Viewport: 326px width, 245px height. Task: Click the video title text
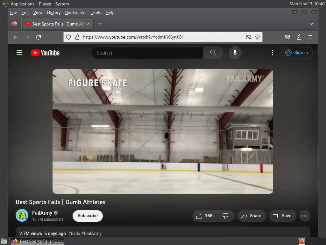click(x=60, y=202)
